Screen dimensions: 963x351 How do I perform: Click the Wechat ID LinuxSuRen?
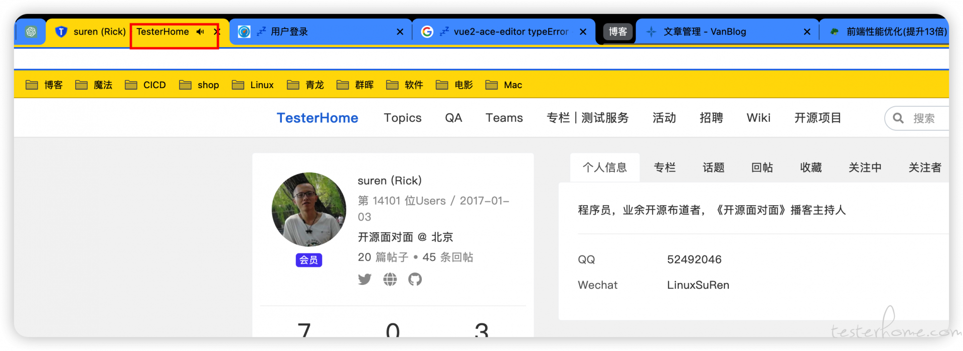coord(698,285)
